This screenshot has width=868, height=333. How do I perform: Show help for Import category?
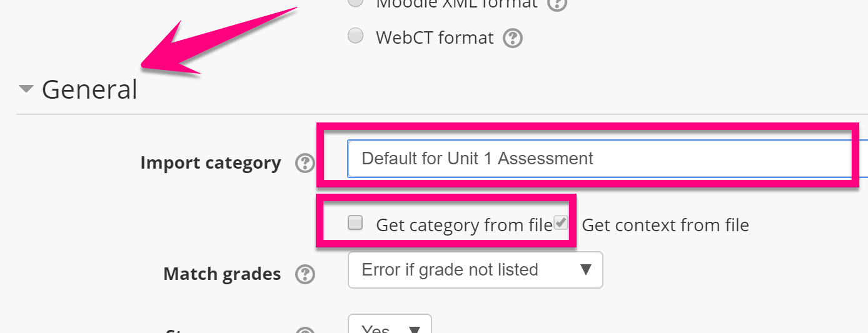coord(305,164)
